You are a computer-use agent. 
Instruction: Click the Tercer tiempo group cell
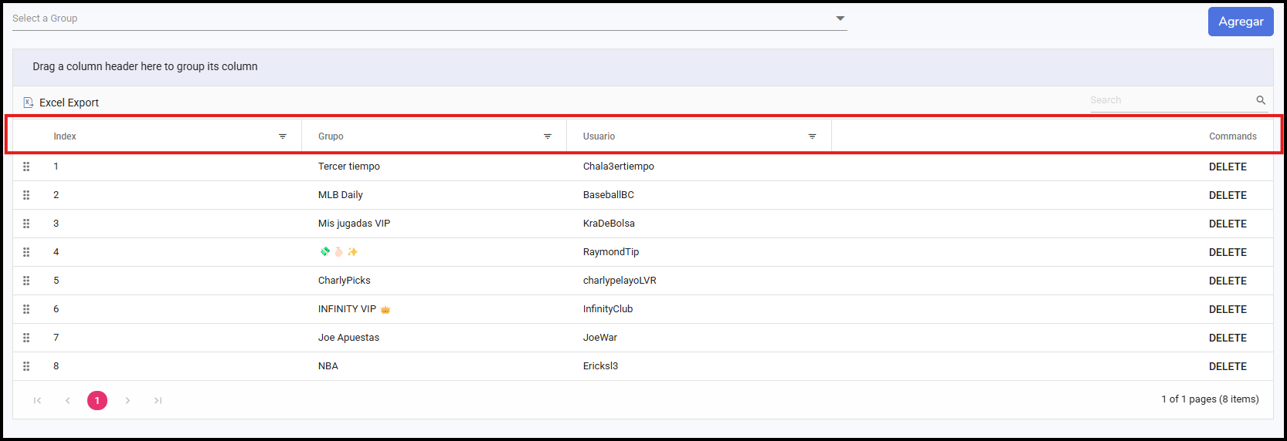[349, 167]
